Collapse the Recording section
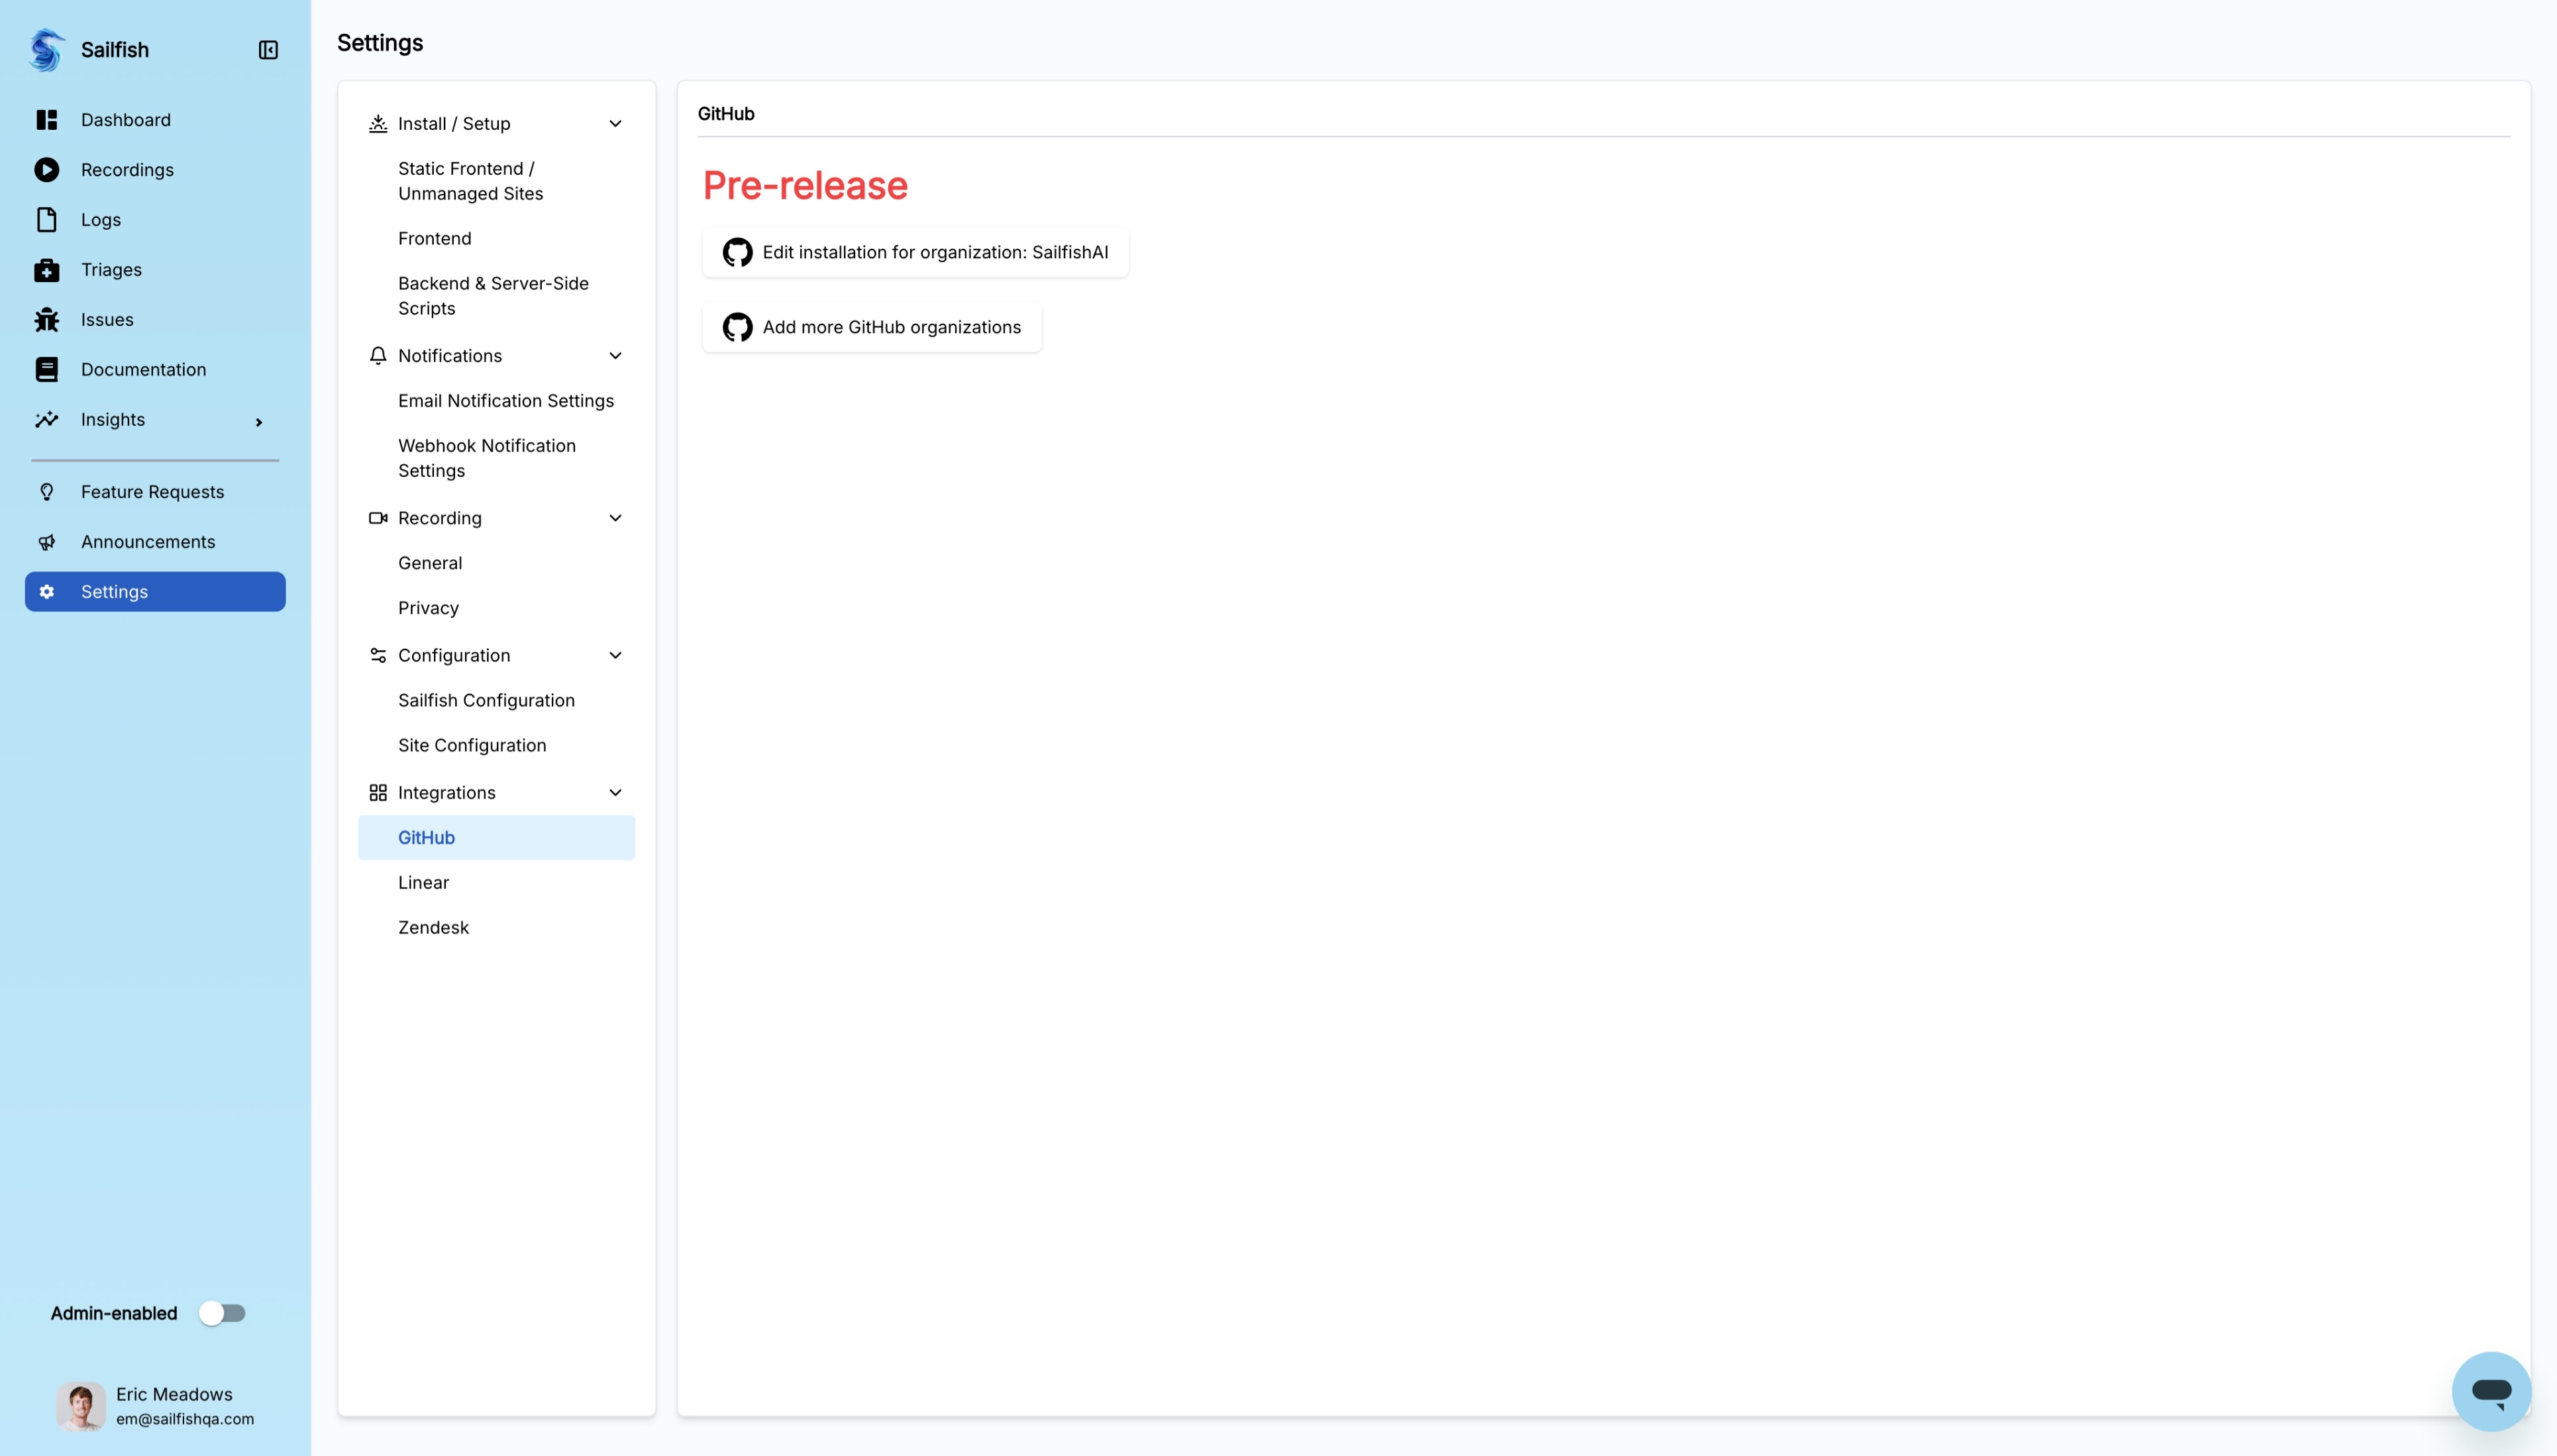Viewport: 2557px width, 1456px height. (x=615, y=517)
